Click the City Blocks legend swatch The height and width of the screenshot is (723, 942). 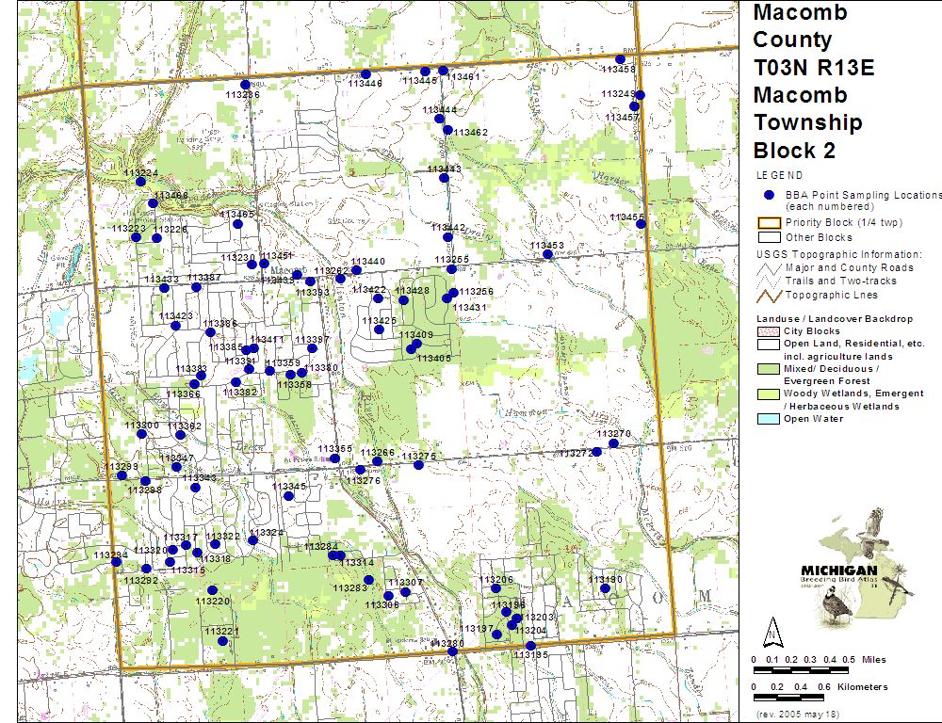[769, 331]
